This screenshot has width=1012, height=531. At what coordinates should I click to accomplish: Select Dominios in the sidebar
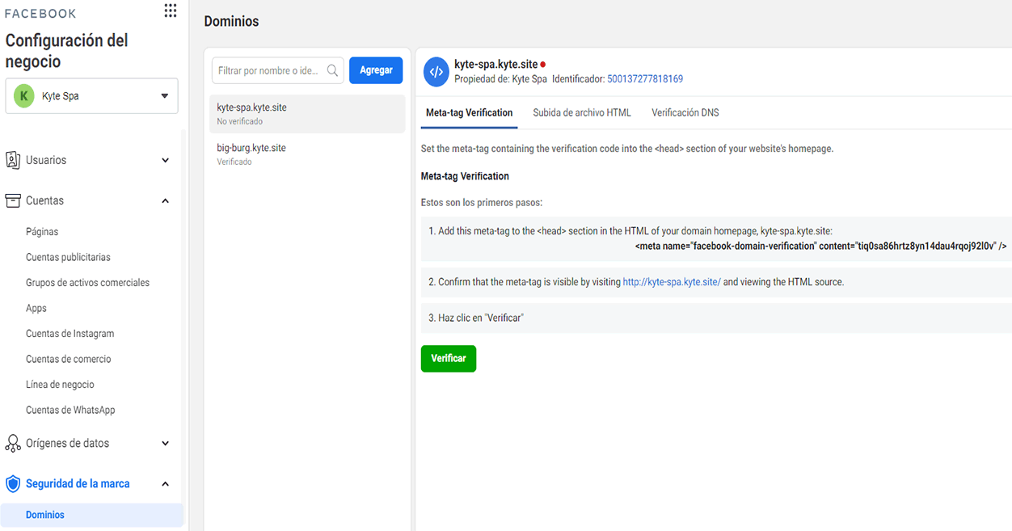pos(92,515)
